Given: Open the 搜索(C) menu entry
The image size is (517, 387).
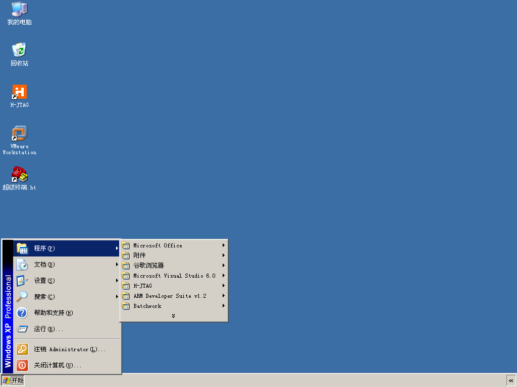Looking at the screenshot, I should 67,296.
